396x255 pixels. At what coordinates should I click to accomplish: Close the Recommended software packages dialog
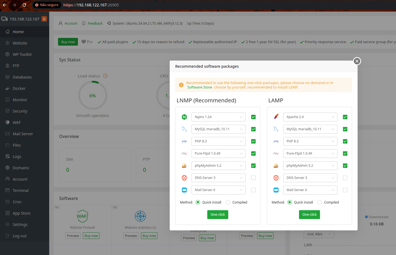357,61
